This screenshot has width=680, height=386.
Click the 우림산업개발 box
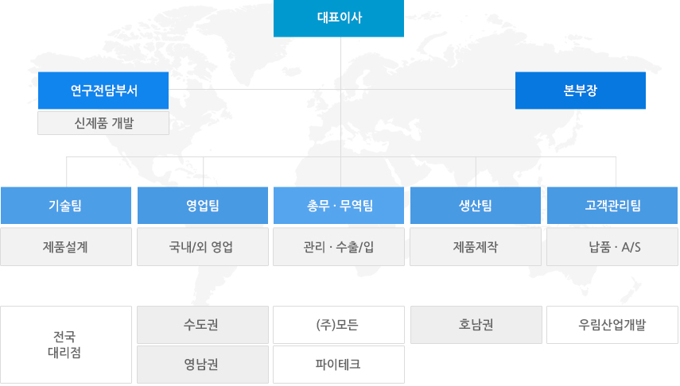point(612,325)
